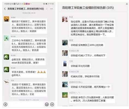Tap the voice input icon

tap(5, 104)
